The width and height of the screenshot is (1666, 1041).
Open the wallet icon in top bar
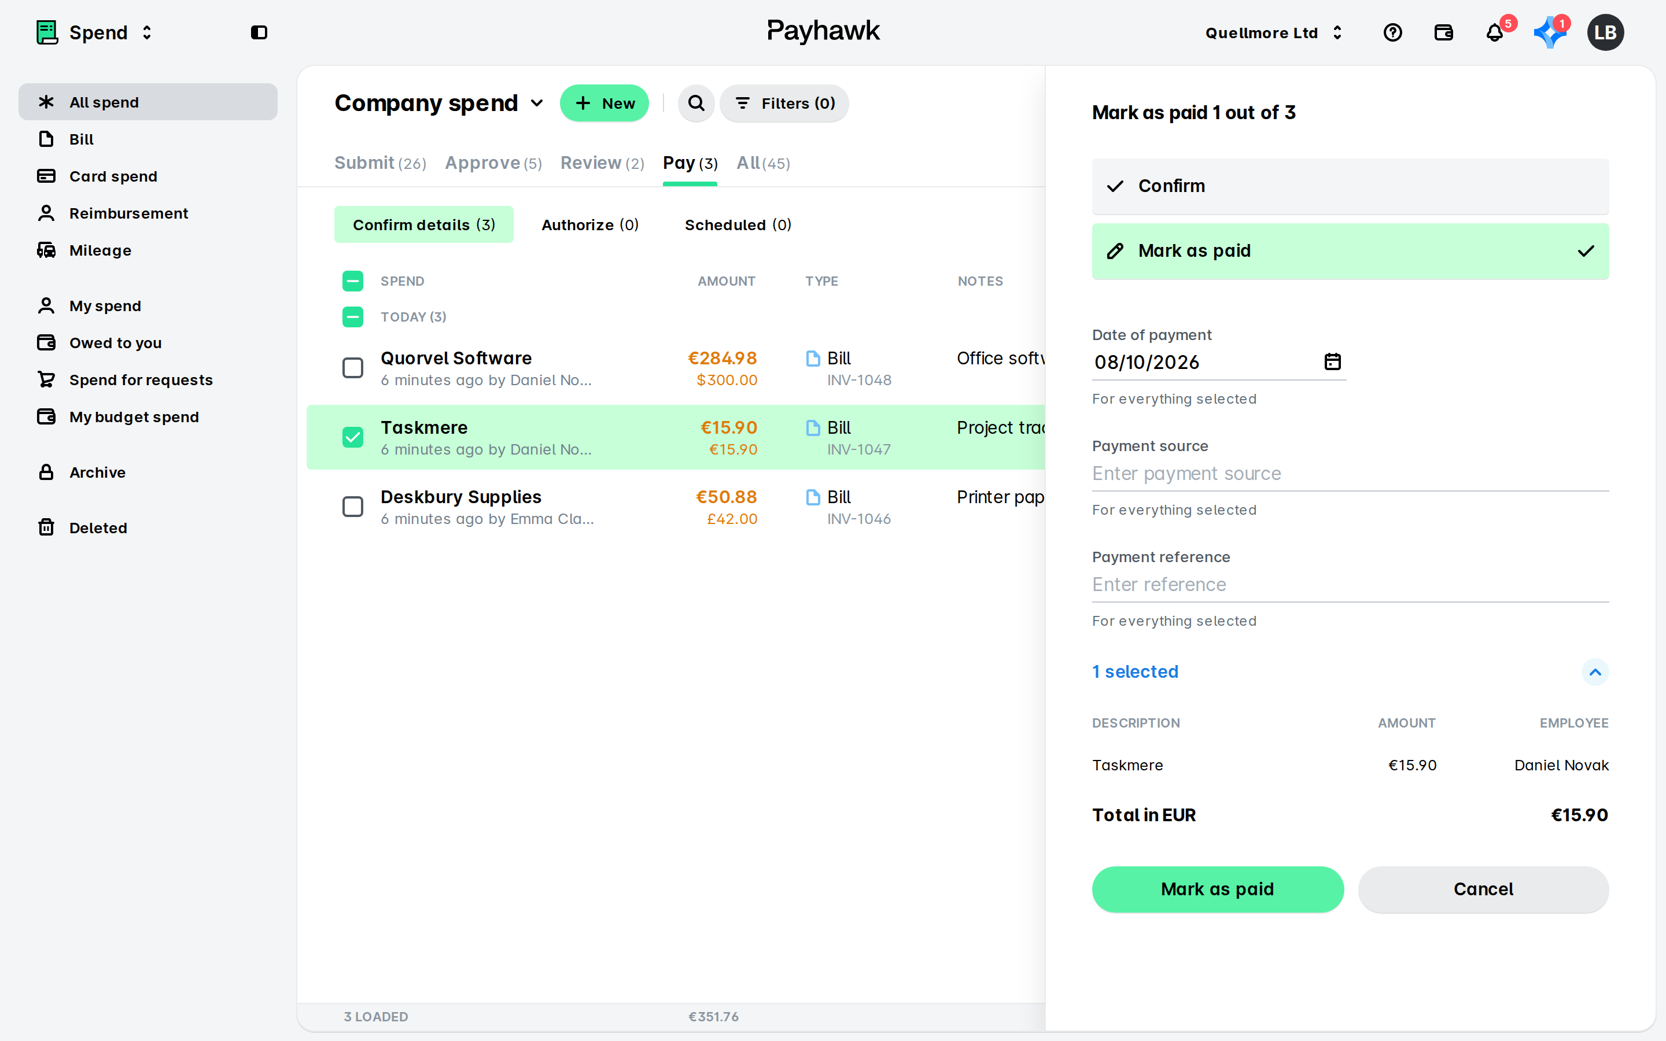[1443, 32]
